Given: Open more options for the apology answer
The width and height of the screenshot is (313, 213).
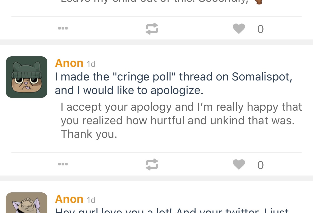Looking at the screenshot, I should click(x=63, y=164).
